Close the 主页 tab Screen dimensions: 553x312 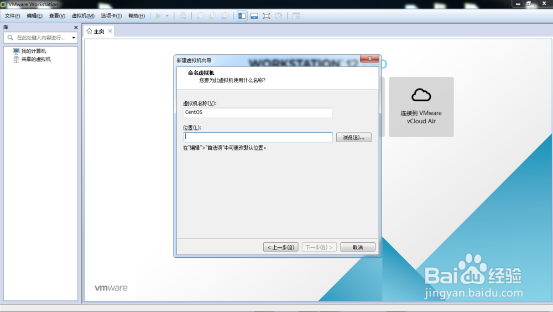click(110, 31)
